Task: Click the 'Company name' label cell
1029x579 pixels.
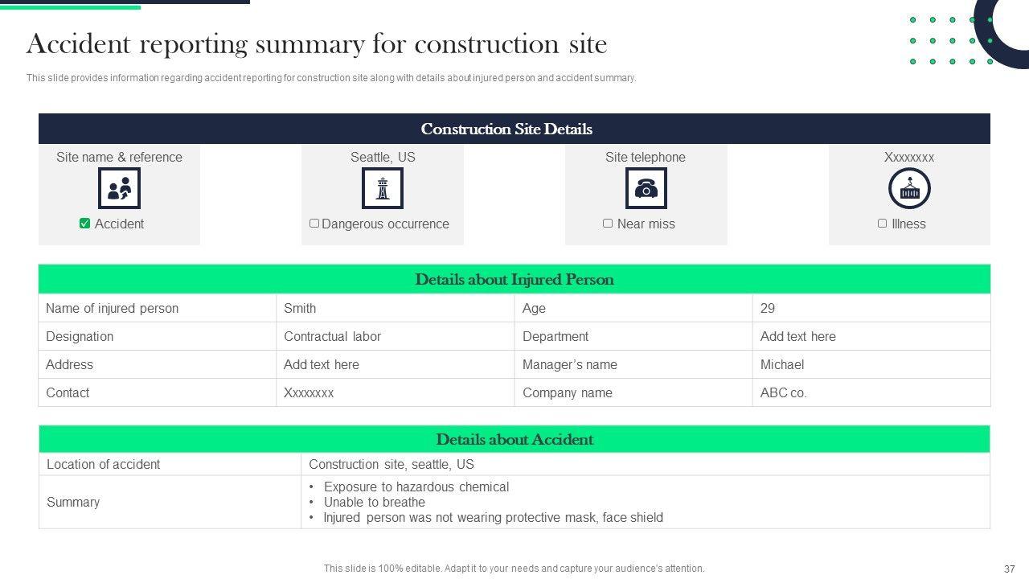Action: click(x=633, y=392)
